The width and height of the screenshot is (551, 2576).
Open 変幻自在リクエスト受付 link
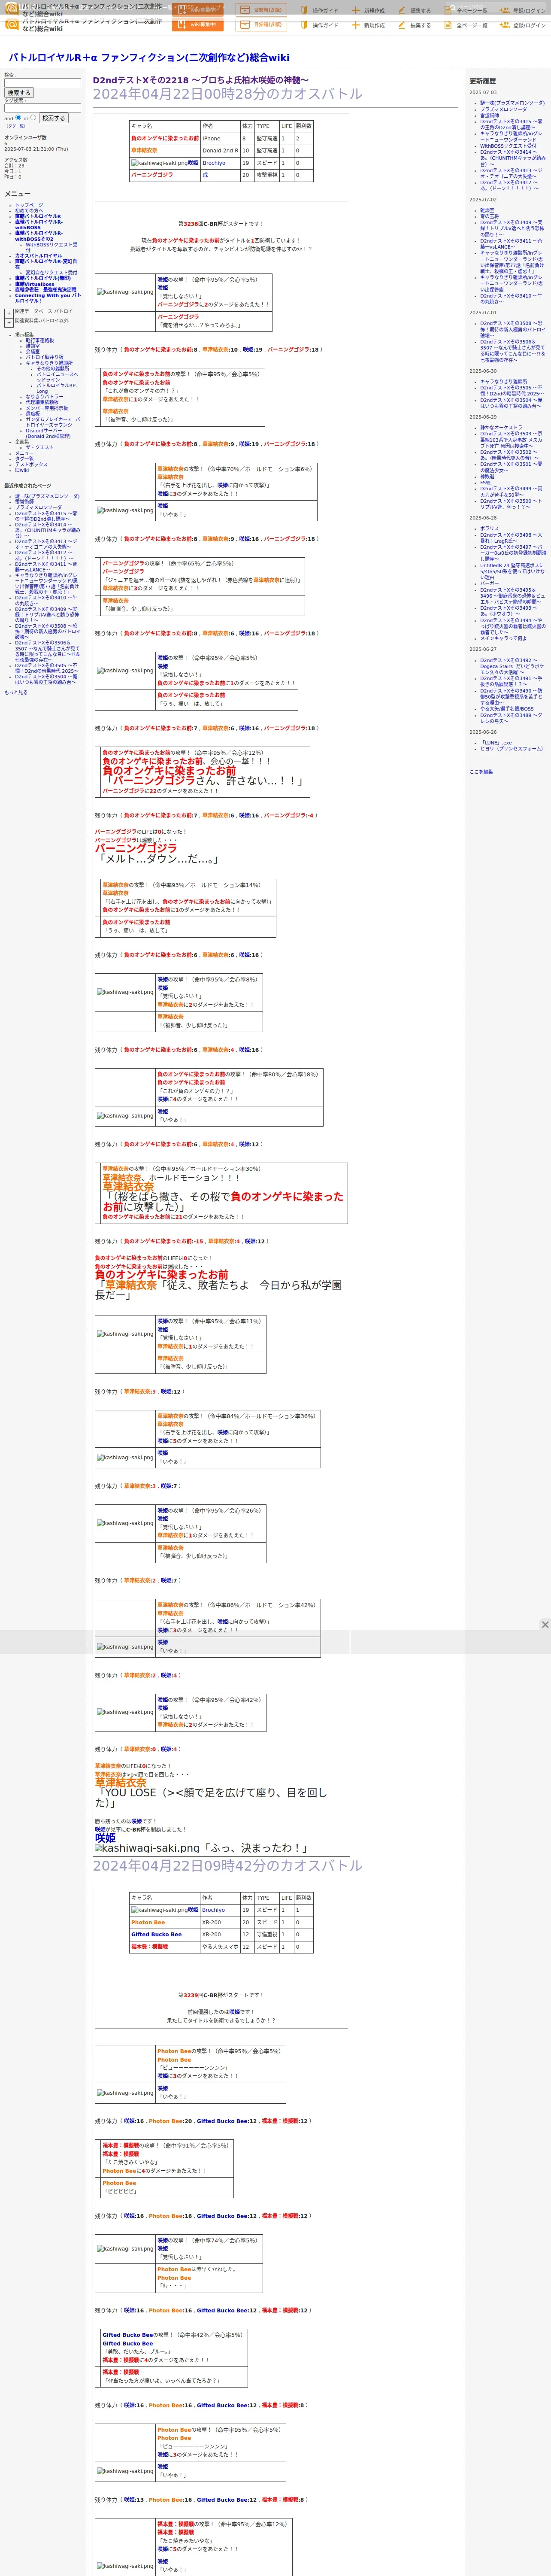51,273
